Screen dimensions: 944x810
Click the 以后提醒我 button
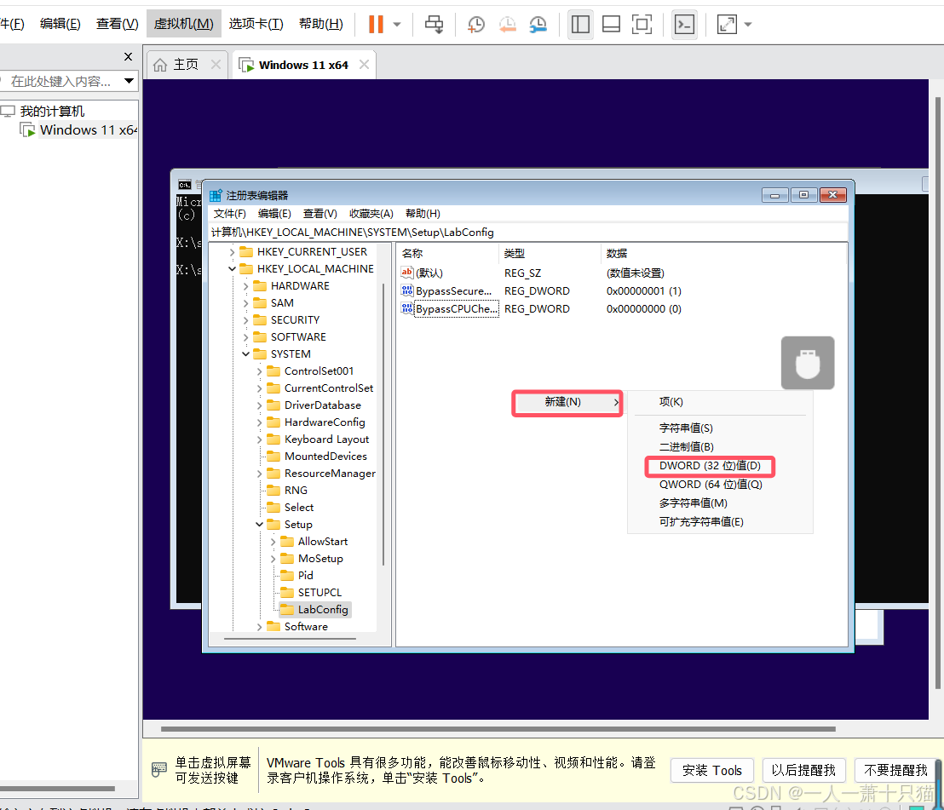803,770
